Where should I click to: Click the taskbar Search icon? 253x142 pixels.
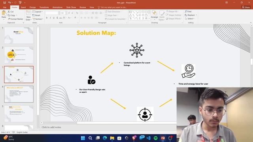point(91,138)
